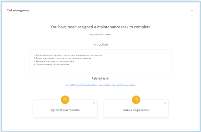This screenshot has width=201, height=132.
Task: Open help icon on Sign off card
Action: [94, 103]
